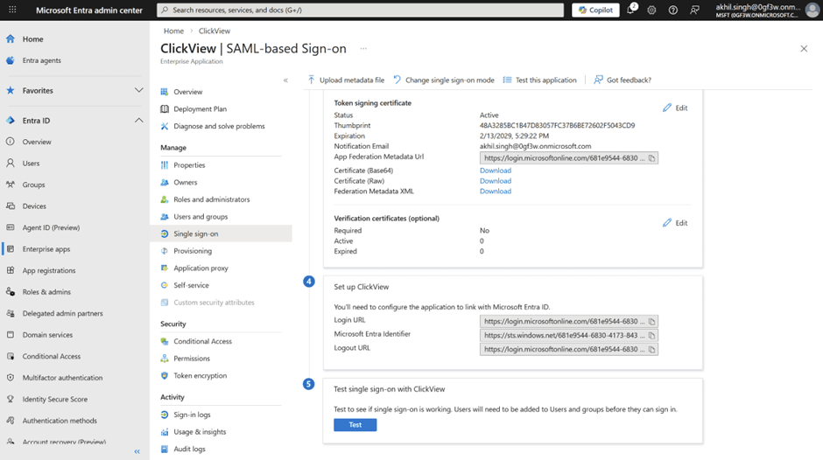823x460 pixels.
Task: Click the Test single sign-on button
Action: point(355,425)
